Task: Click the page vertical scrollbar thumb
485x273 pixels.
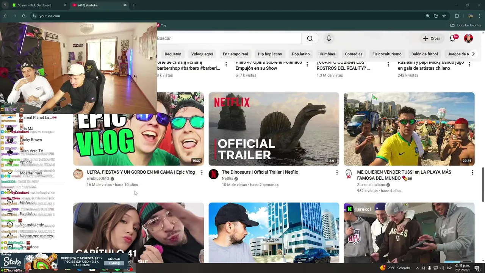Action: tap(482, 185)
